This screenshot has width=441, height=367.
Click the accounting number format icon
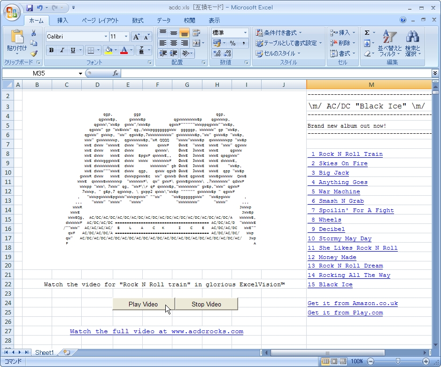[217, 43]
